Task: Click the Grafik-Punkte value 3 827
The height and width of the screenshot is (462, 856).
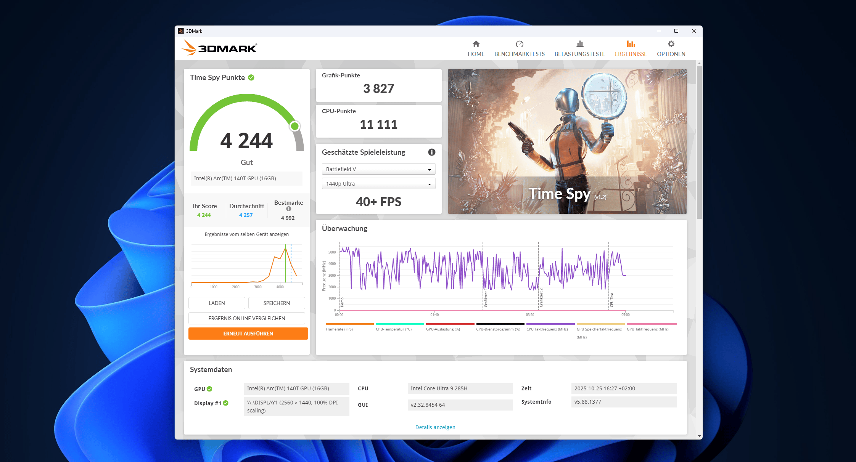Action: [378, 88]
